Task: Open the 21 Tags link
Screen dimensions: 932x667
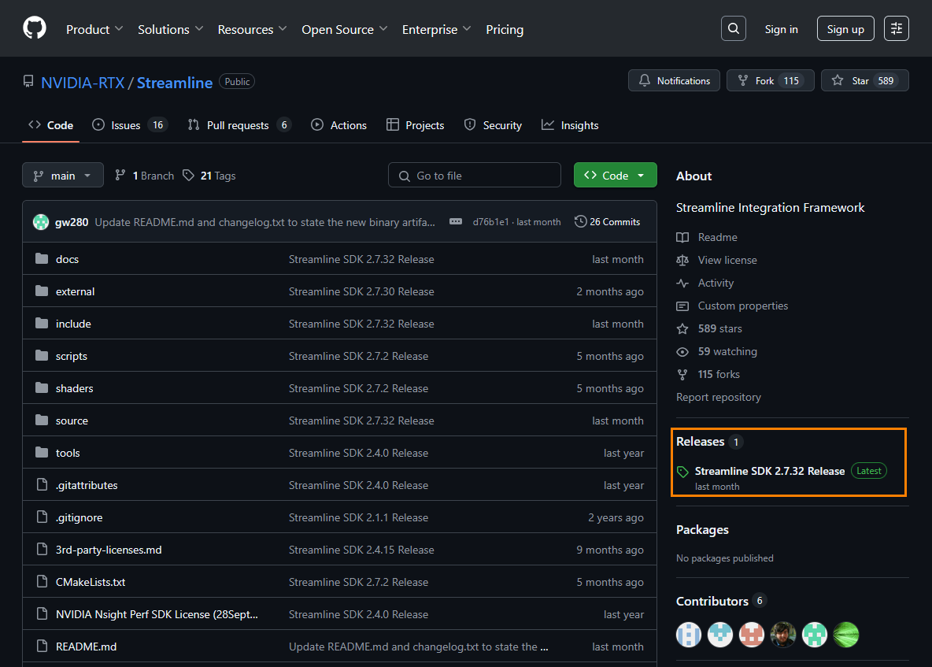Action: click(209, 176)
